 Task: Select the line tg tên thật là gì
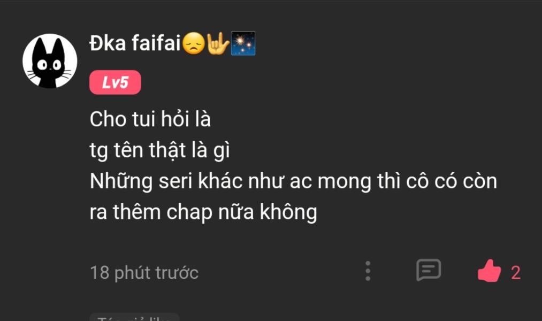tap(159, 151)
